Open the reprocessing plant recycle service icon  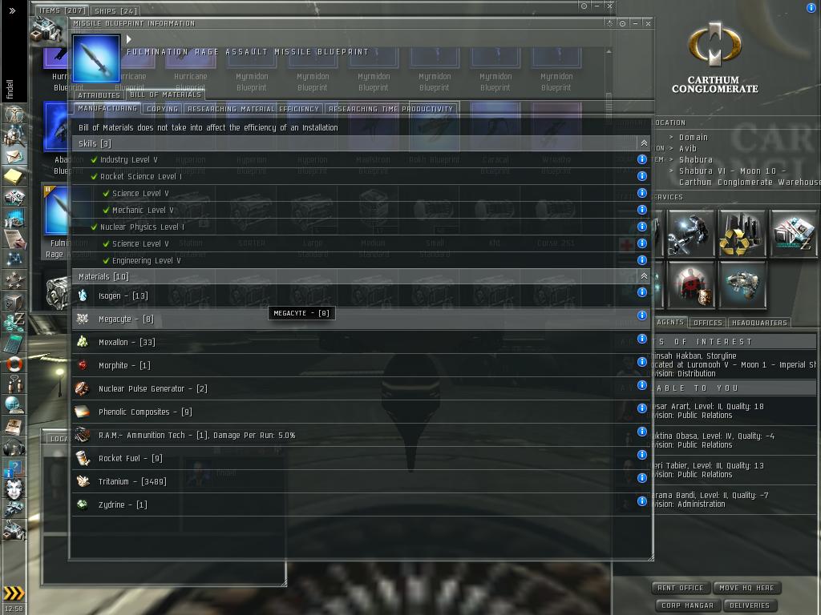pyautogui.click(x=742, y=233)
